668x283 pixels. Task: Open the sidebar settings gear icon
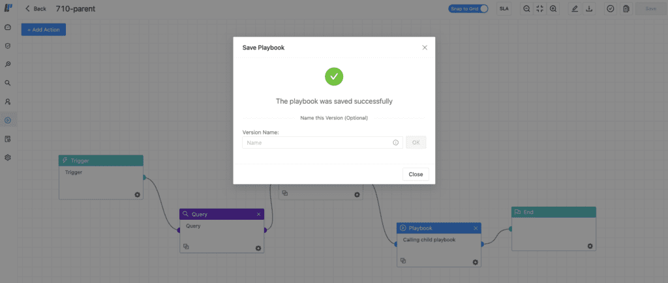click(8, 157)
